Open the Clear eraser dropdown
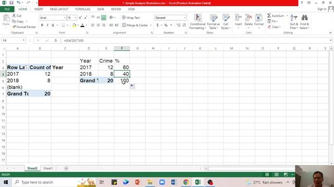The height and width of the screenshot is (187, 334). coord(274,27)
